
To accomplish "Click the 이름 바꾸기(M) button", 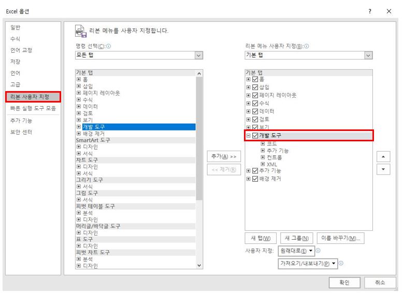I will point(341,238).
